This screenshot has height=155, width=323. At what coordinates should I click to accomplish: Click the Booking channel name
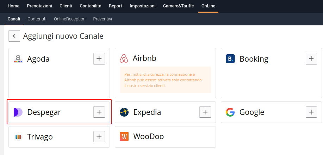tap(254, 59)
